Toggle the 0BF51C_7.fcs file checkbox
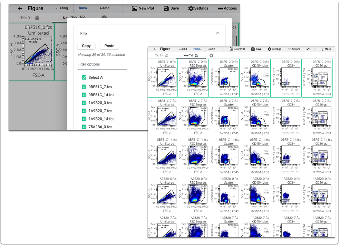This screenshot has height=245, width=339. [x=84, y=87]
